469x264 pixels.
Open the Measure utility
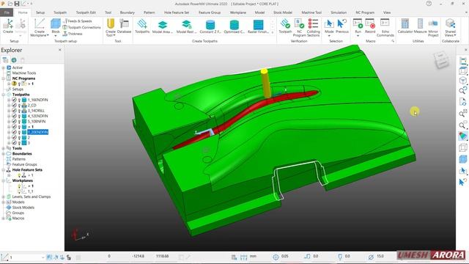pos(420,26)
